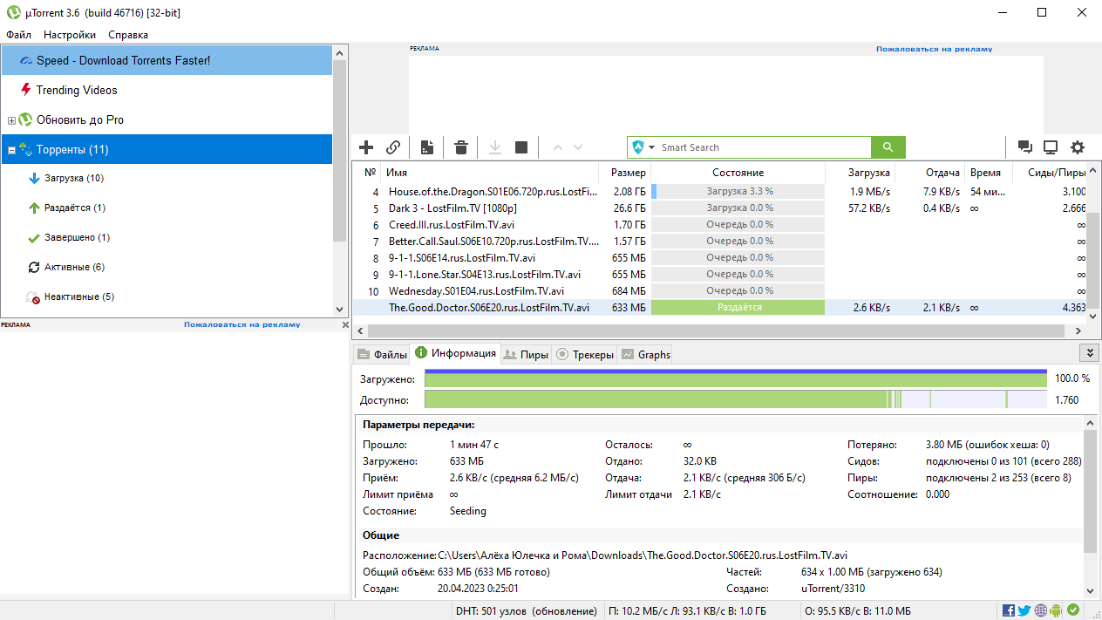Screen dimensions: 1102x620
Task: Close the sidebar advertisement panel
Action: point(344,324)
